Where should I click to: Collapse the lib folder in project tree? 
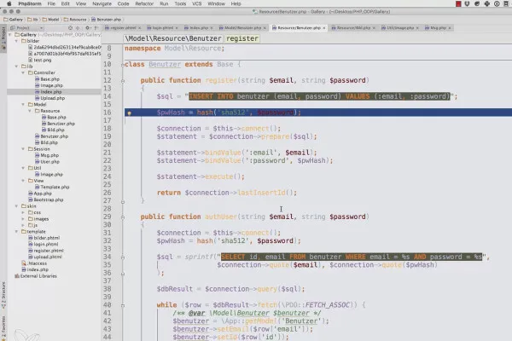[16, 66]
